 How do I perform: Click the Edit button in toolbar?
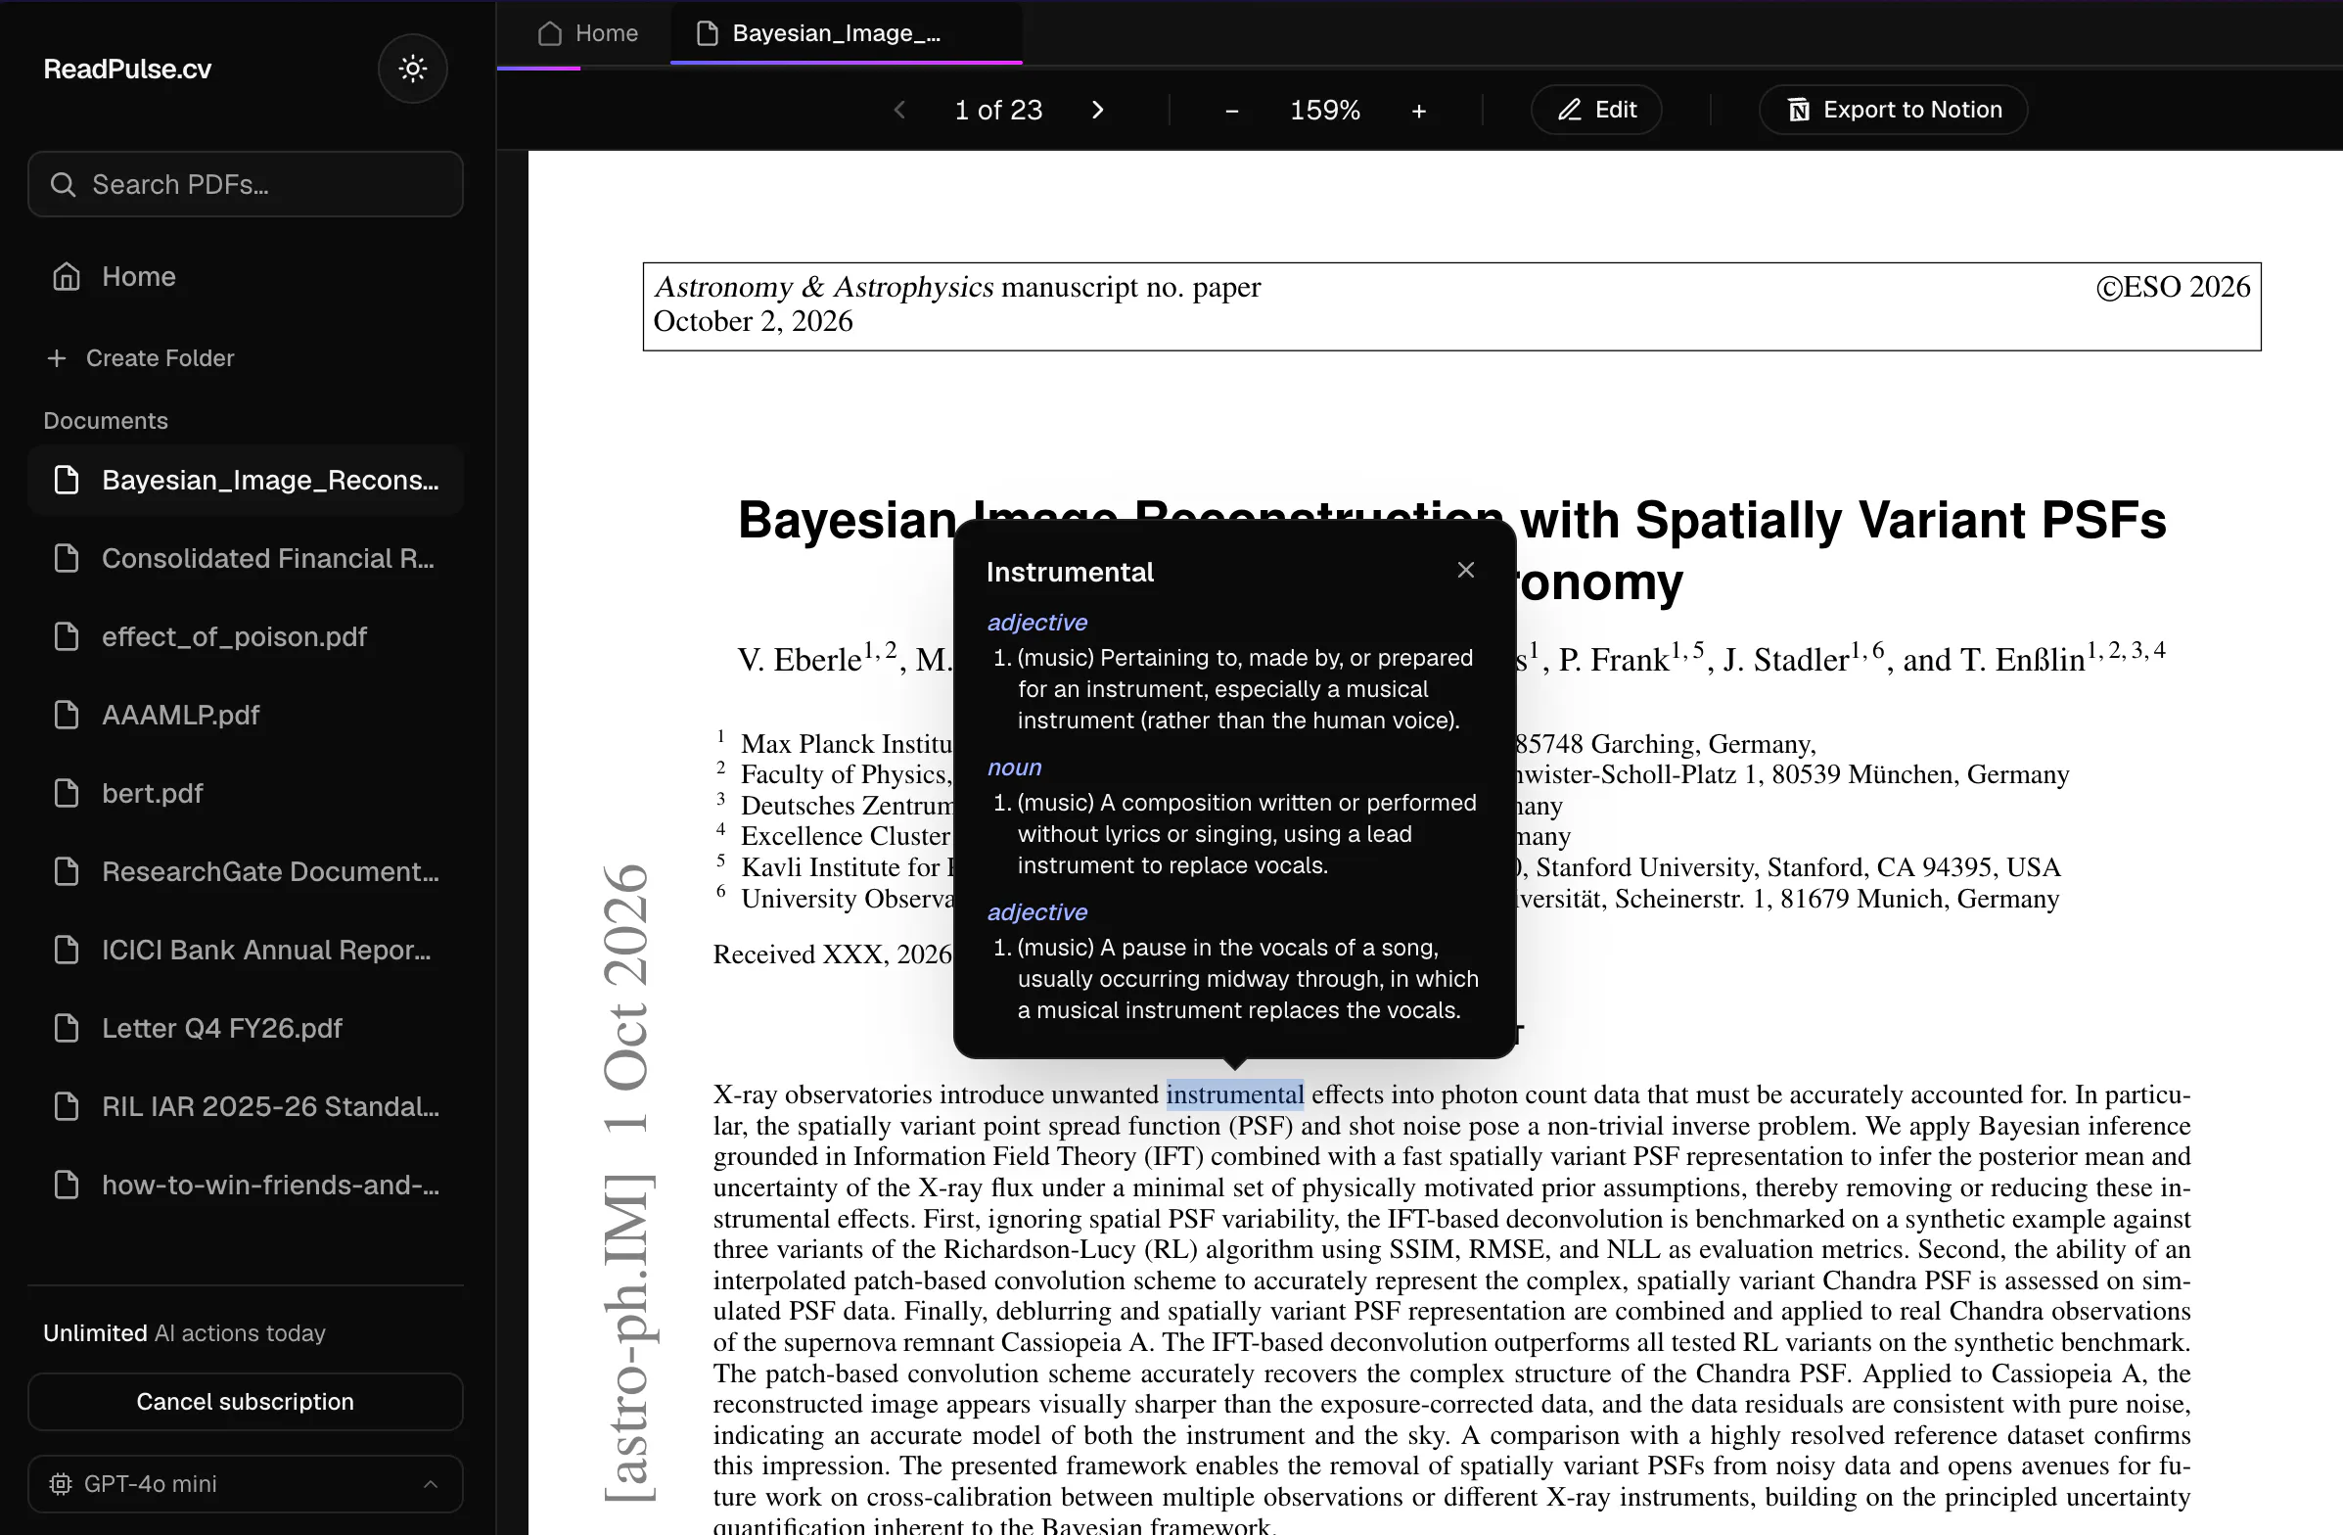point(1596,110)
